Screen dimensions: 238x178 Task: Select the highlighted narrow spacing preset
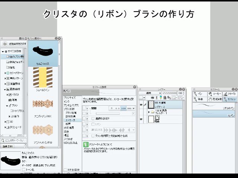123,109
